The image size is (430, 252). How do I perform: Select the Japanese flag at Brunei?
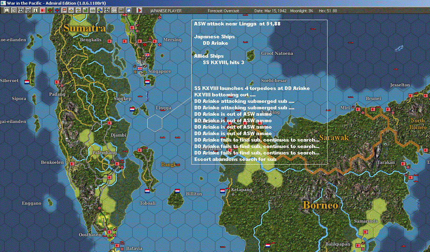373,109
